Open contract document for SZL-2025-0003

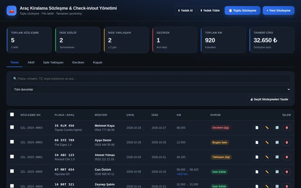click(257, 128)
